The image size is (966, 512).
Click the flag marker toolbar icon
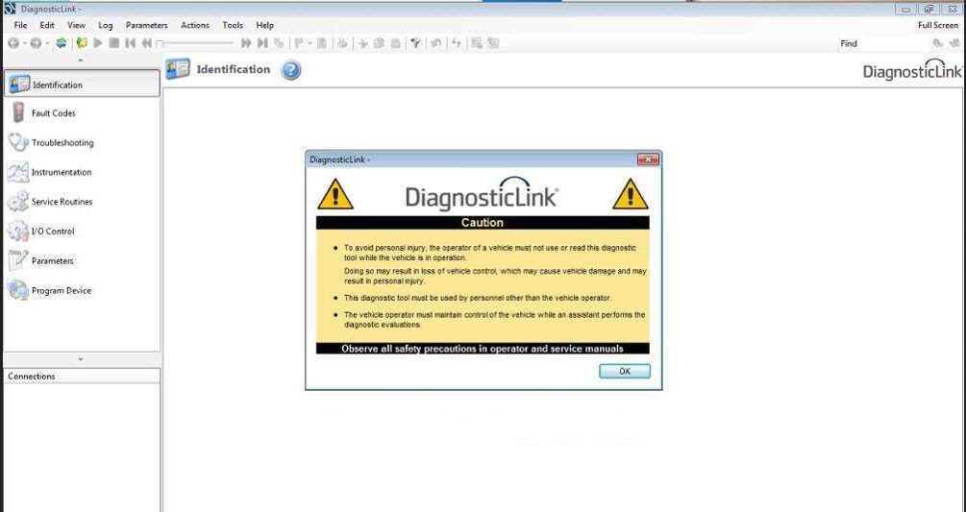(x=299, y=43)
